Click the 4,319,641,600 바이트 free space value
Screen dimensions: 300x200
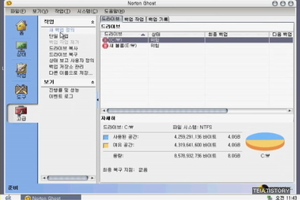(195, 145)
